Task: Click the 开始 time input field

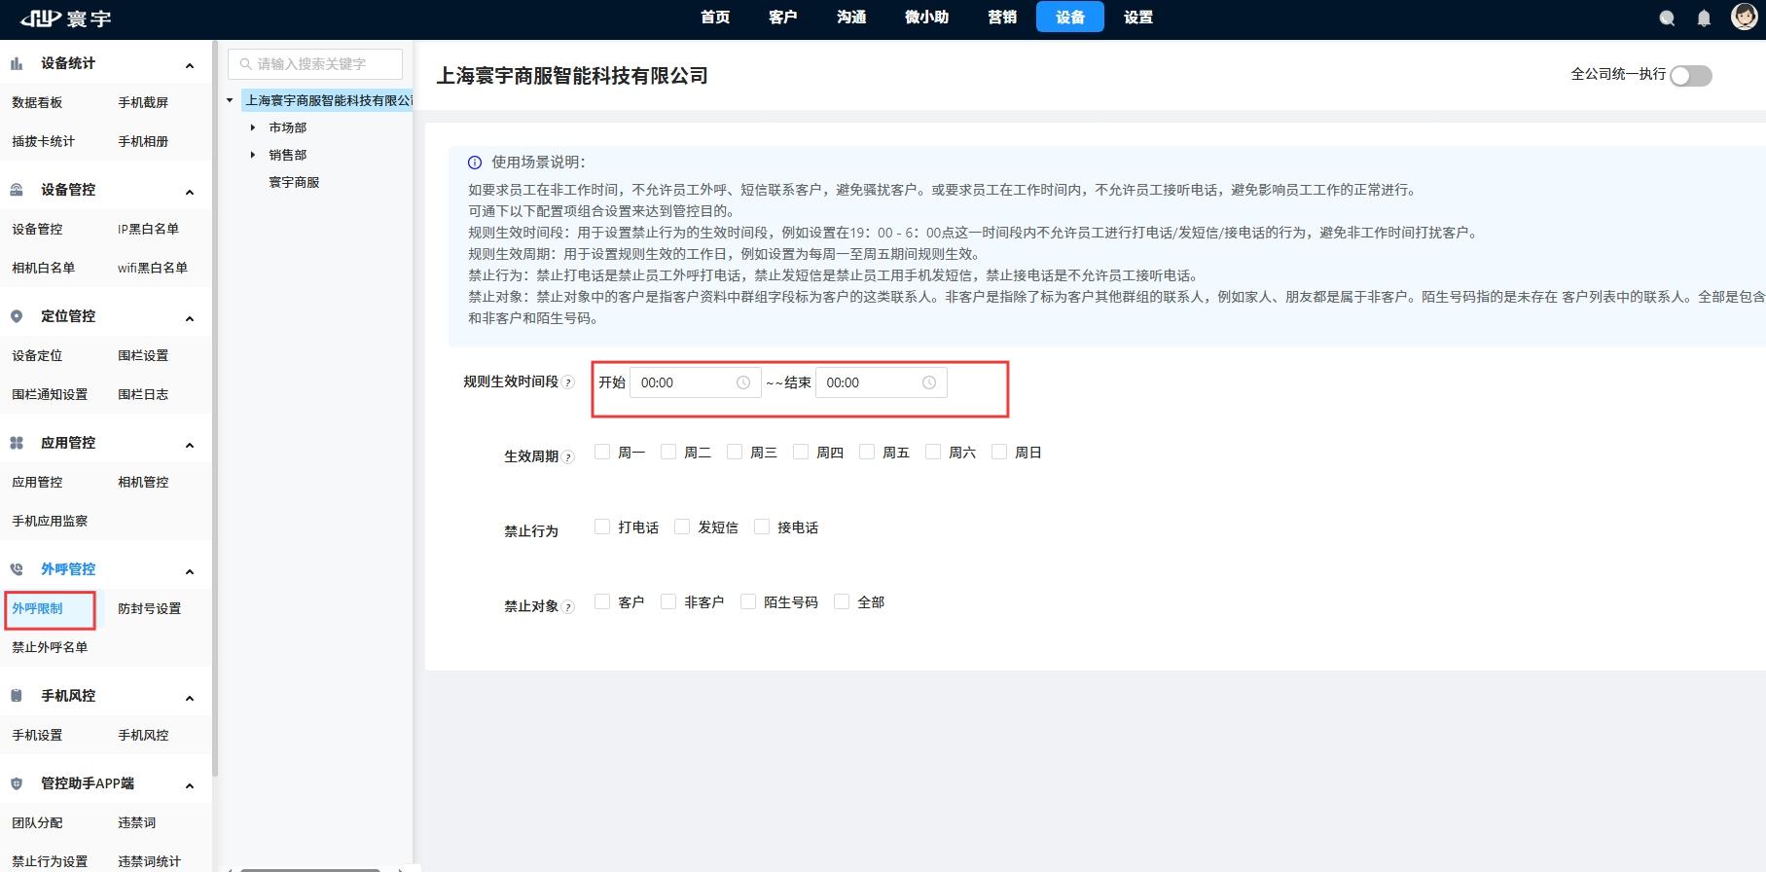Action: tap(696, 382)
